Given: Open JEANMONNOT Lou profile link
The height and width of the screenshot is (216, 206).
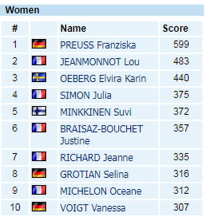Looking at the screenshot, I should click(100, 62).
